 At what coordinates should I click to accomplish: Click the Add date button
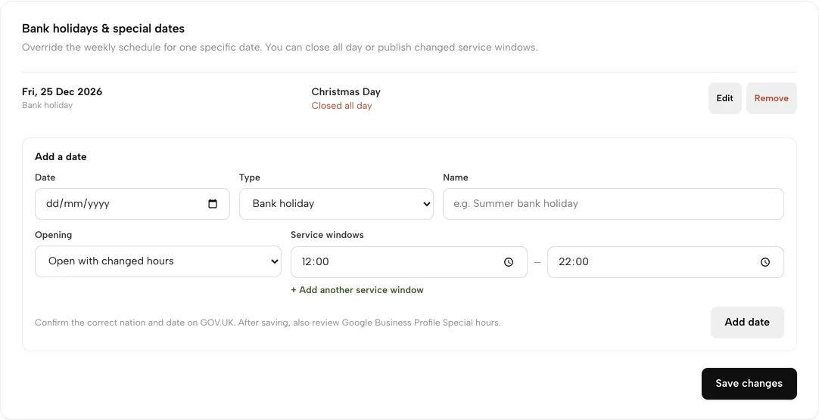click(x=747, y=322)
